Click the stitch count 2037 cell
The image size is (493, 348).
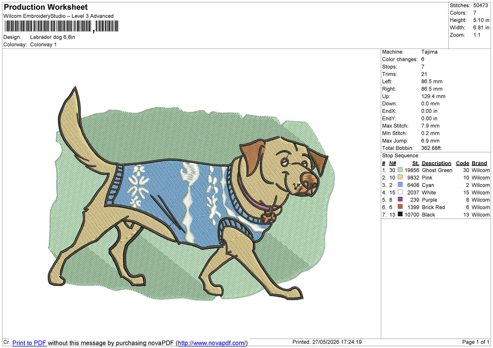tap(413, 192)
